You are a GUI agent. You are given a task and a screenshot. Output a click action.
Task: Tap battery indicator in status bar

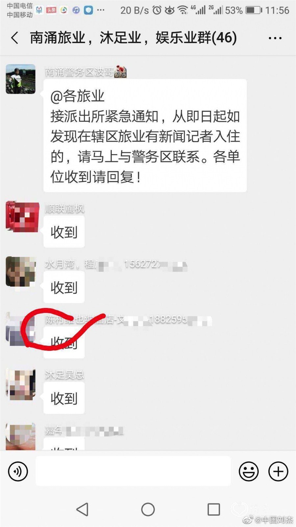tap(254, 10)
